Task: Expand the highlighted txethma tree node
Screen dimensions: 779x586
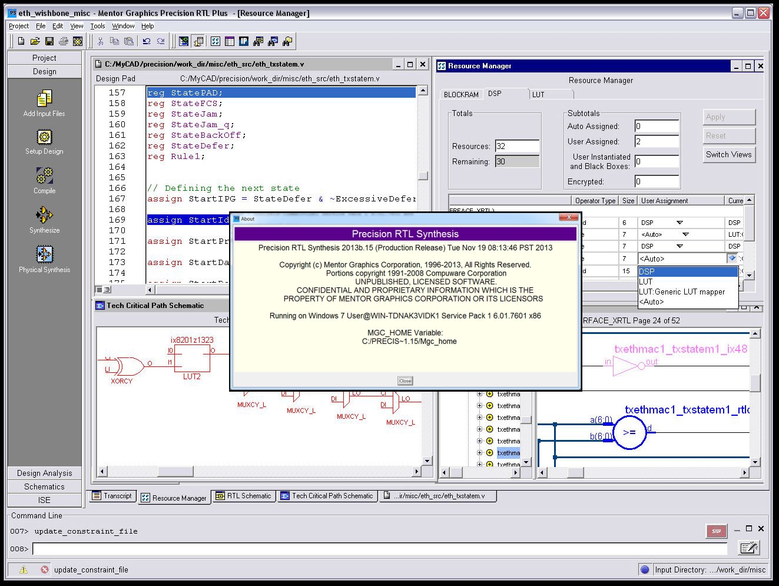Action: (480, 453)
